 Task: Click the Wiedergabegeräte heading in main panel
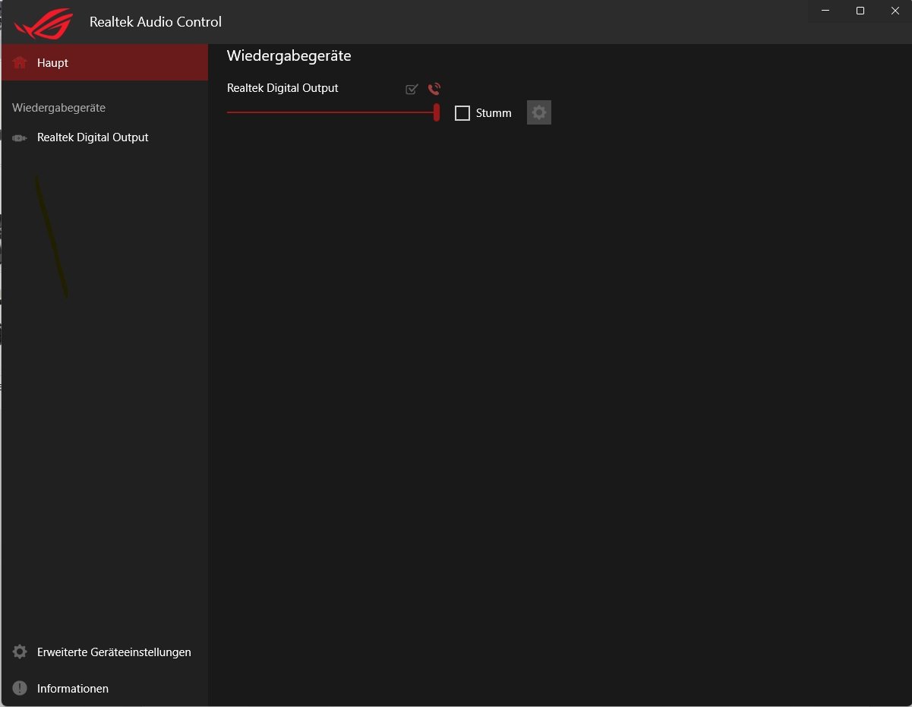pos(289,55)
